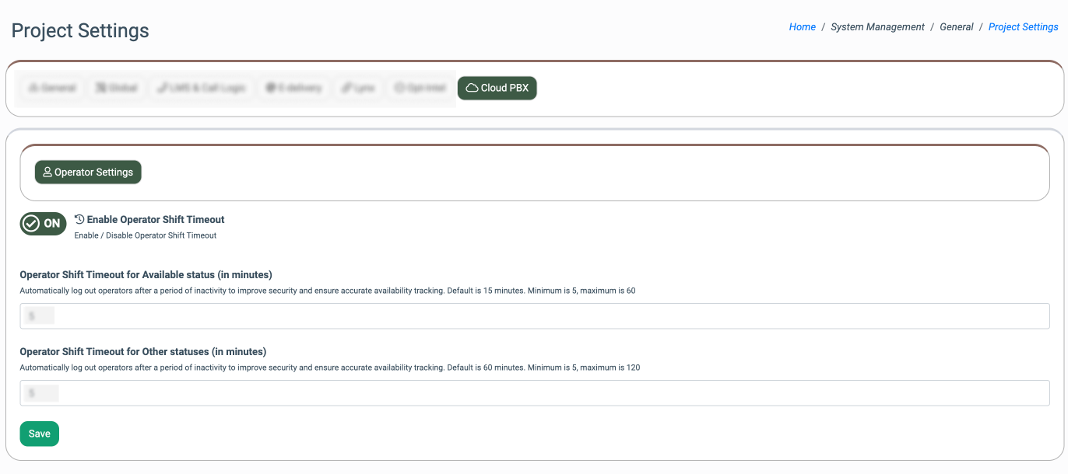Screen dimensions: 1068x474
Task: Click the Project Settings breadcrumb link
Action: (x=1023, y=27)
